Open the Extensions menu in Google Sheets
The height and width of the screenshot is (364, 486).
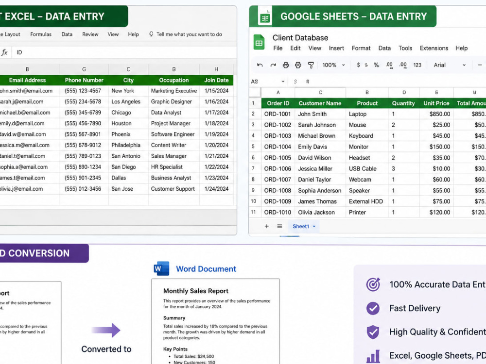pyautogui.click(x=434, y=48)
